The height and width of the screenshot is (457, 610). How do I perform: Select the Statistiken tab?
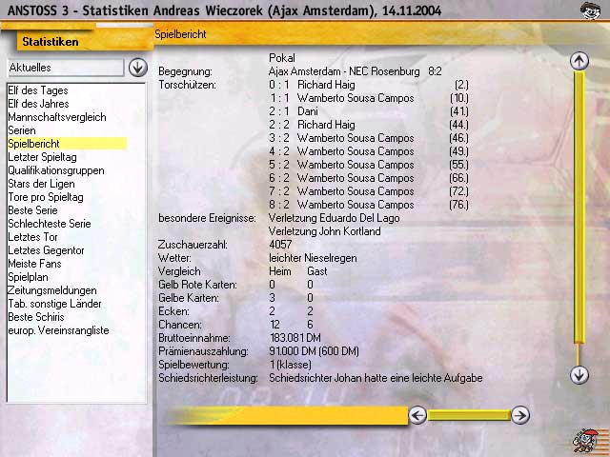pyautogui.click(x=50, y=42)
